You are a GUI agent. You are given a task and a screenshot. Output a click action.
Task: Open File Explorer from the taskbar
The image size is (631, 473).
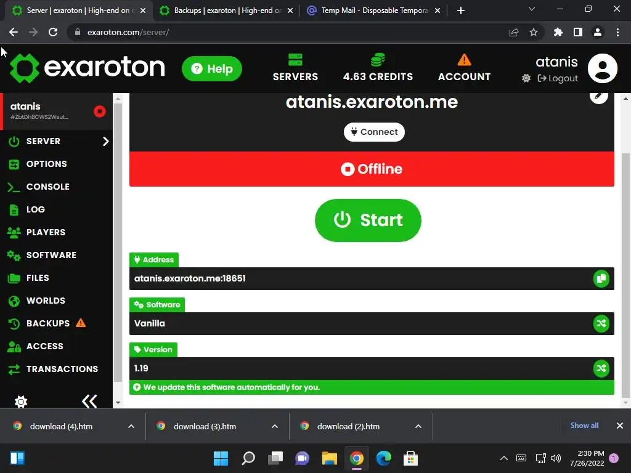[329, 458]
